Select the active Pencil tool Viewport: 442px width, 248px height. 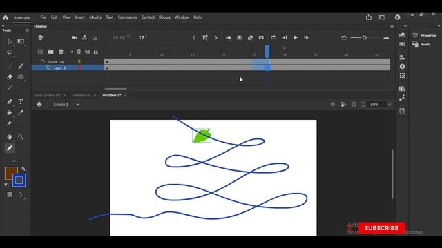click(10, 148)
